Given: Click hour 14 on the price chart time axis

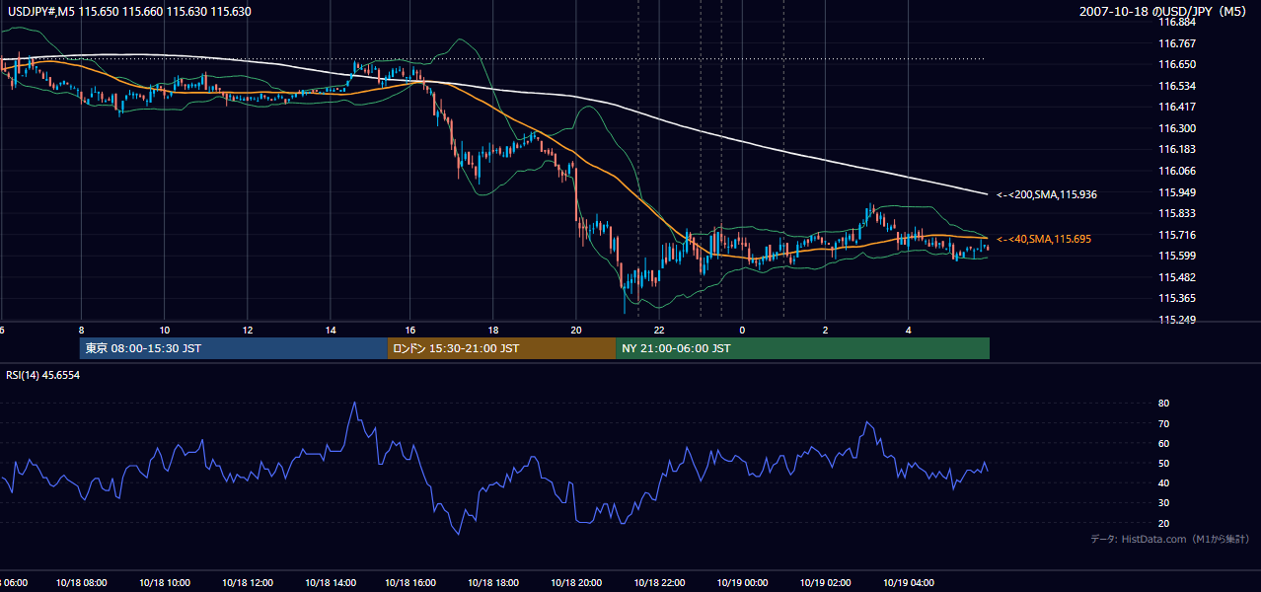Looking at the screenshot, I should (x=329, y=331).
